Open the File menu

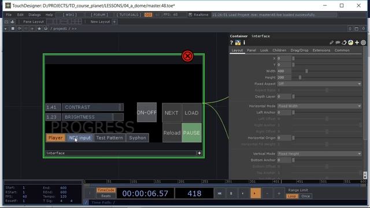tap(9, 14)
